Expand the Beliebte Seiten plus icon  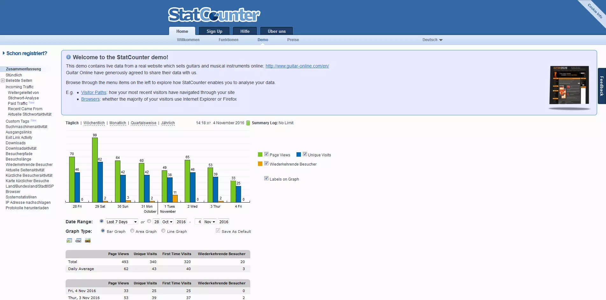click(3, 81)
